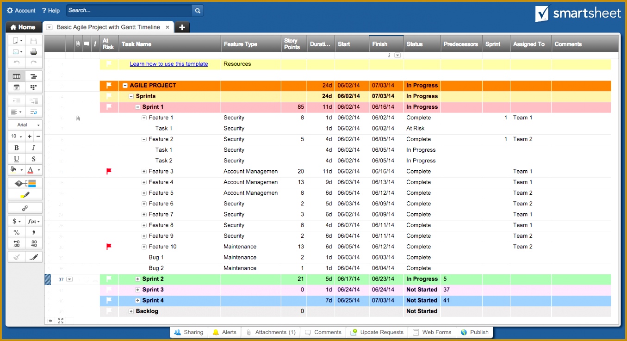Toggle bold formatting
Viewport: 627px width, 341px height.
pos(16,147)
